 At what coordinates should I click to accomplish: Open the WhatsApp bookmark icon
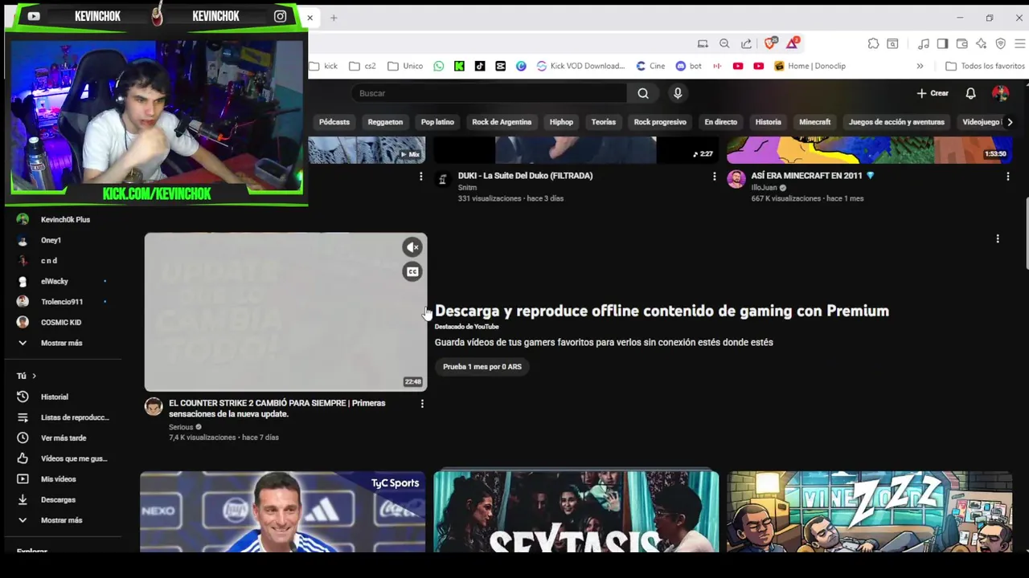[x=438, y=66]
